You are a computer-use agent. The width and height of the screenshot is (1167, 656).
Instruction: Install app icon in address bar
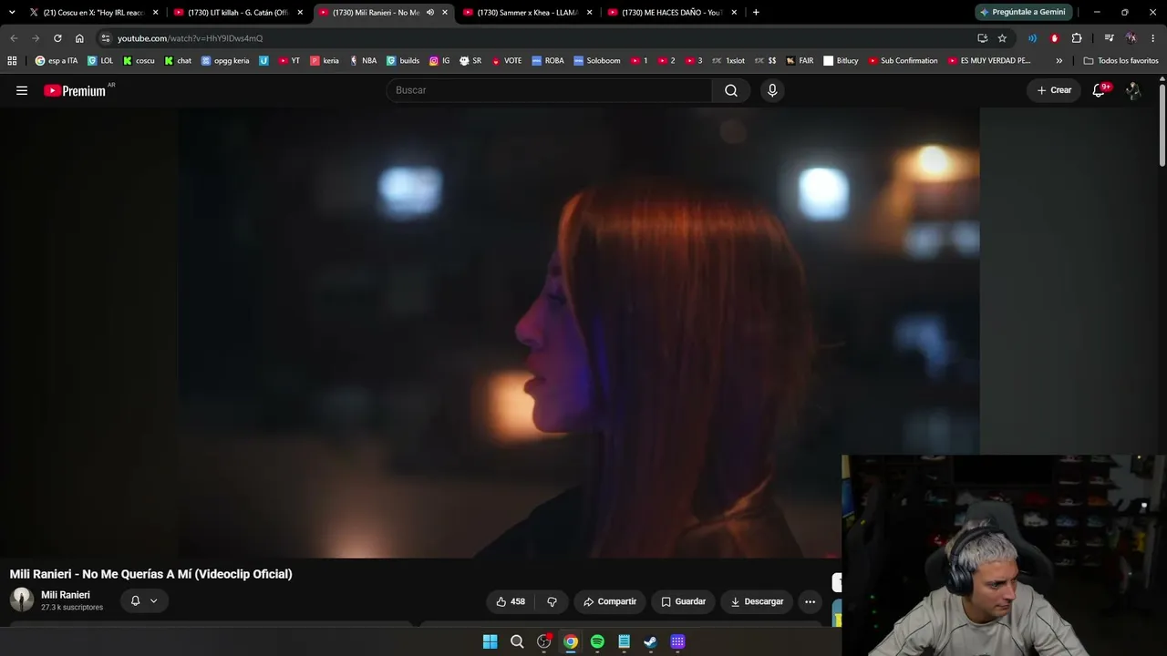coord(982,38)
